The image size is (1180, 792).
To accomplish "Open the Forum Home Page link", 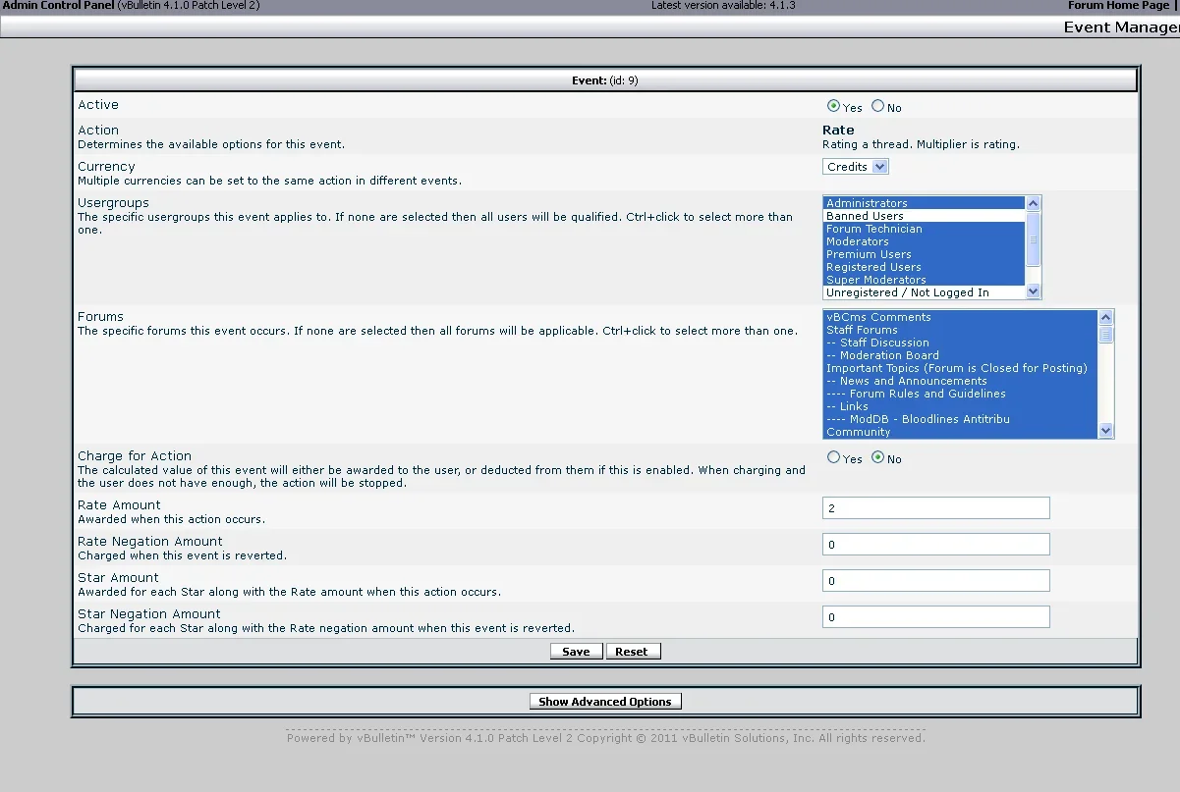I will tap(1118, 6).
